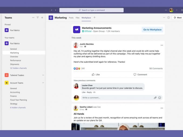Open the filter teams icon
This screenshot has width=183, height=137.
click(x=38, y=17)
